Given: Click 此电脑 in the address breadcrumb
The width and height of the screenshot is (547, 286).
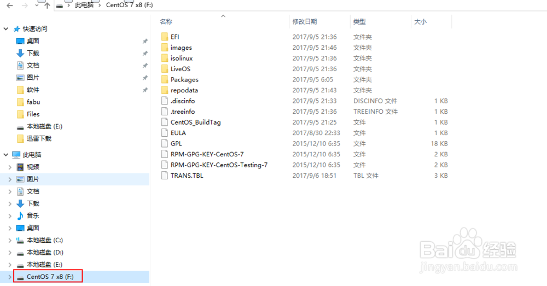Looking at the screenshot, I should coord(84,5).
